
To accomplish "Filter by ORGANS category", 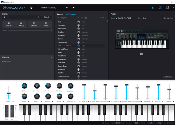I will coord(34,24).
